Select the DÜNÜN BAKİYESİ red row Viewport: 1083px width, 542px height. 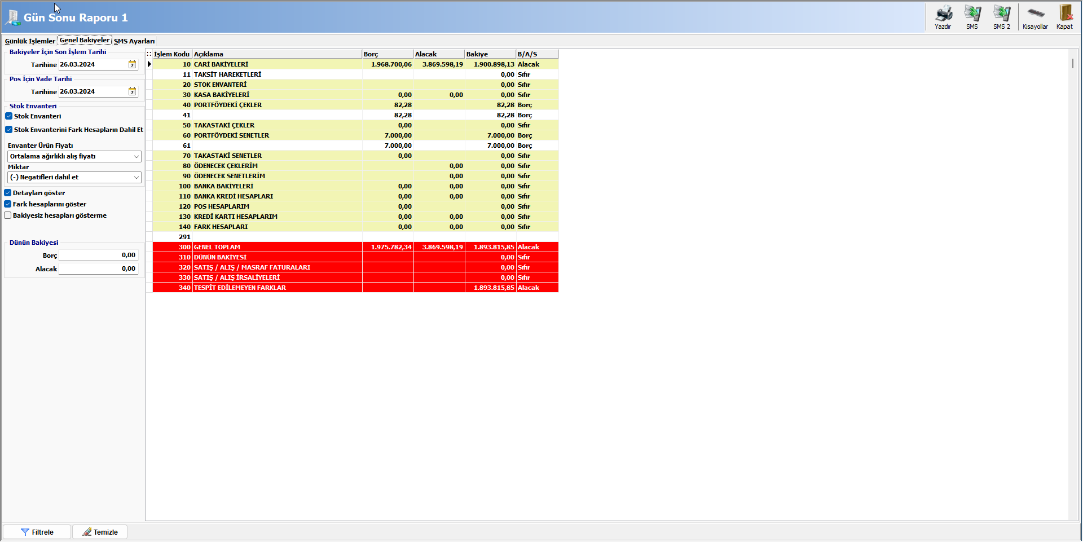click(x=355, y=257)
